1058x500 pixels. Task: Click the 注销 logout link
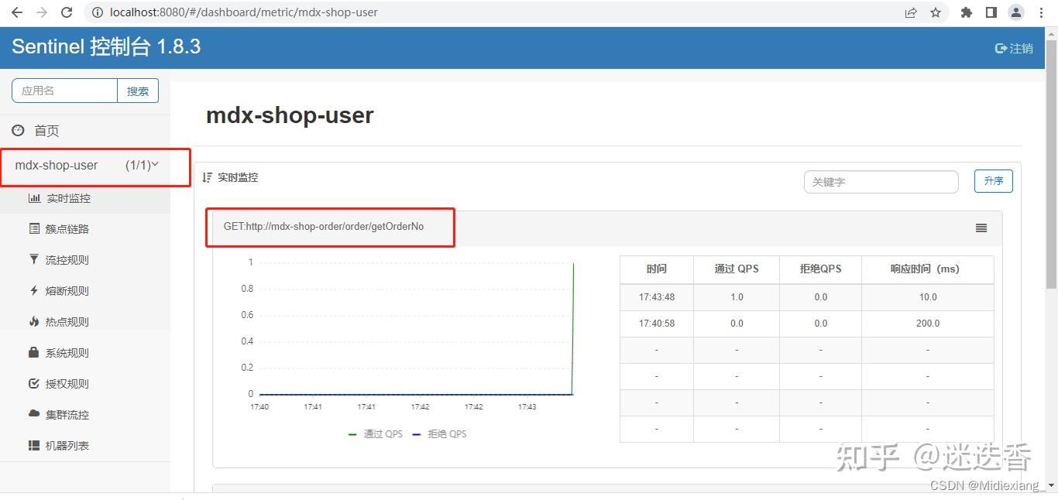pyautogui.click(x=1013, y=48)
